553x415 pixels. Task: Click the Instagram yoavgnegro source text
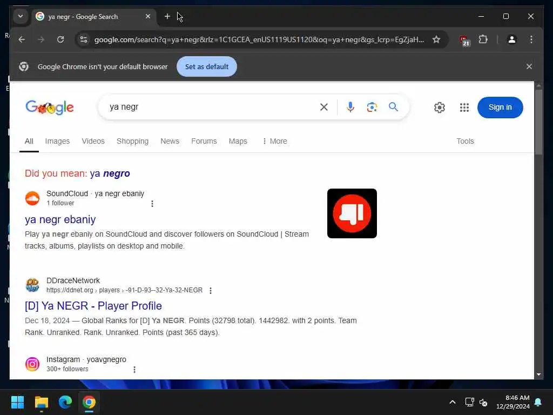[86, 359]
